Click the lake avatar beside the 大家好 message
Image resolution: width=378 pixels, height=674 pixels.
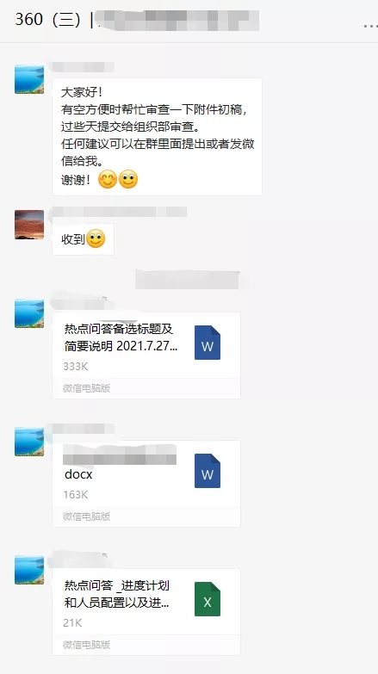tap(29, 79)
